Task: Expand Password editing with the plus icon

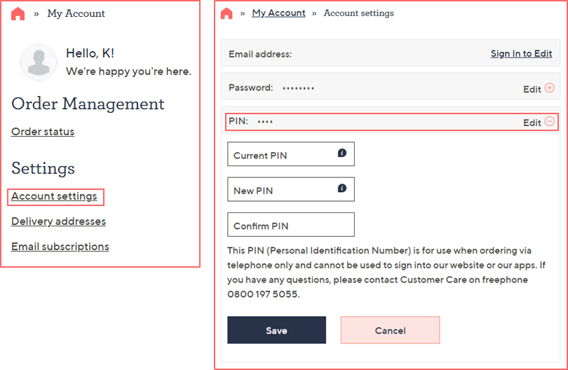Action: (550, 88)
